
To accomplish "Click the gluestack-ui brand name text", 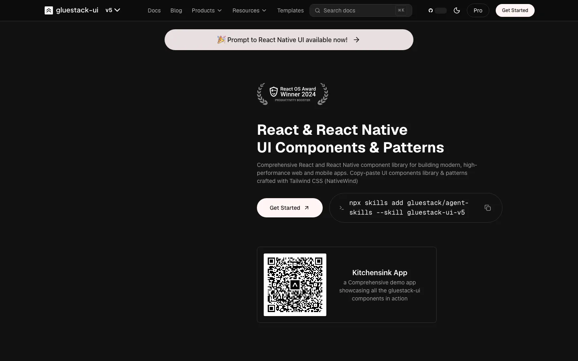I will [x=77, y=10].
